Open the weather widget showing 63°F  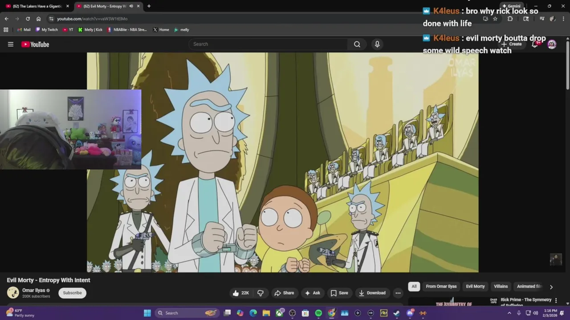coord(20,313)
